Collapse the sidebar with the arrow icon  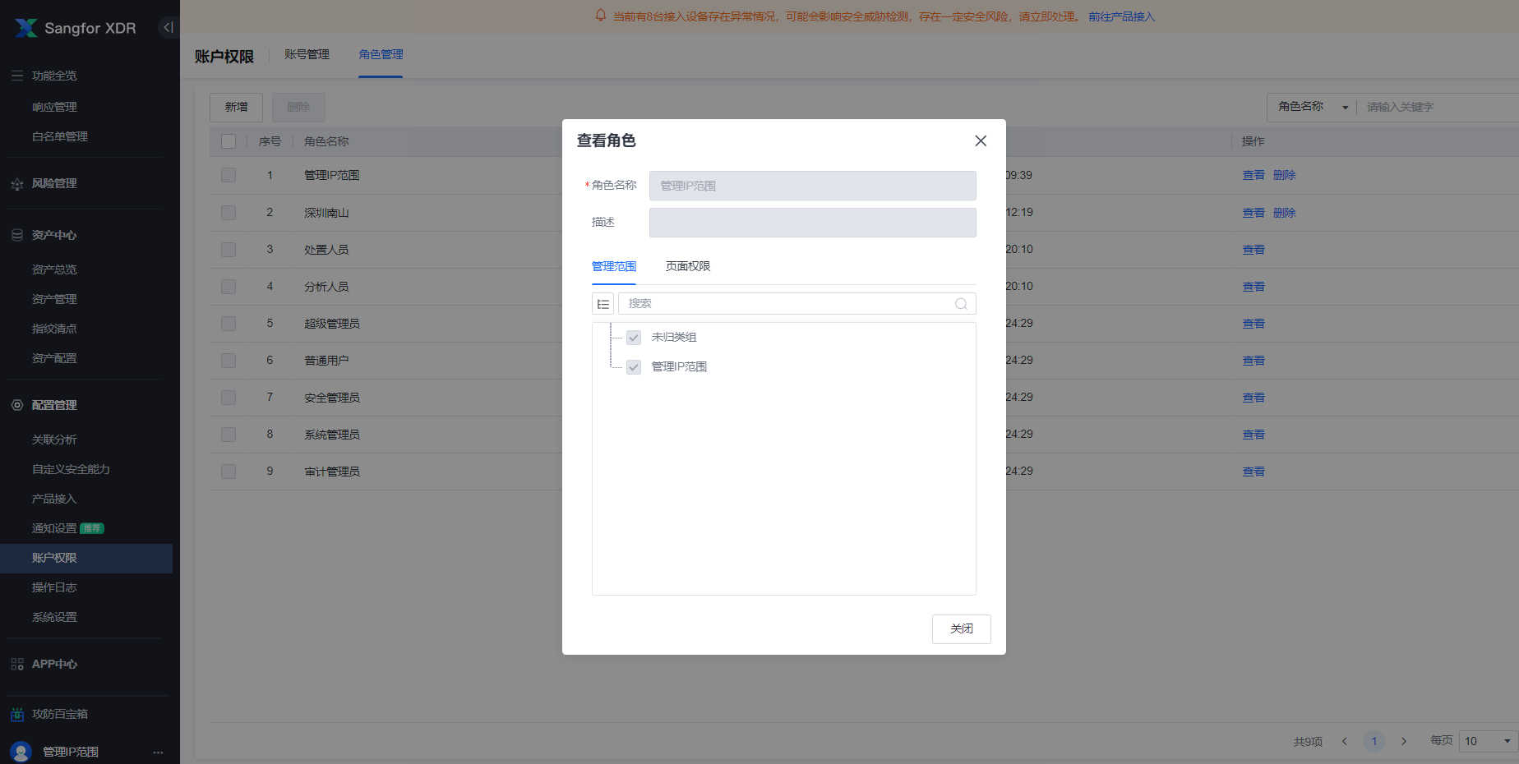coord(169,27)
